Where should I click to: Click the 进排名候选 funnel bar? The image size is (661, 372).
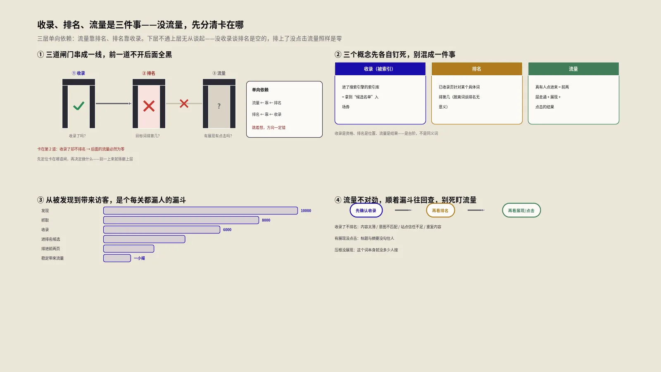[x=144, y=239]
